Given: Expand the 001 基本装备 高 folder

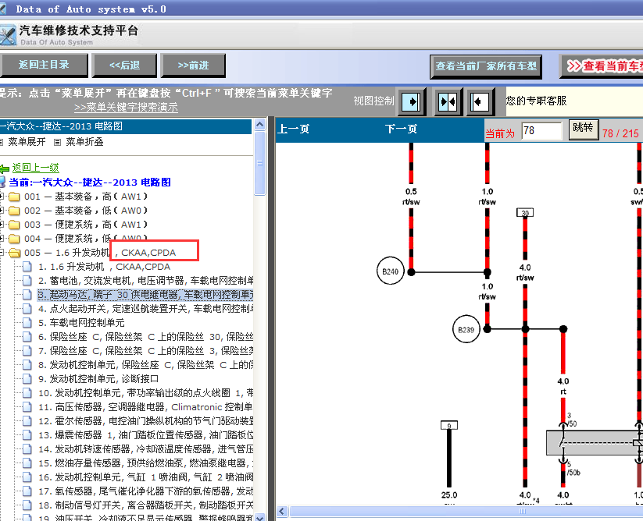Looking at the screenshot, I should [x=2, y=197].
